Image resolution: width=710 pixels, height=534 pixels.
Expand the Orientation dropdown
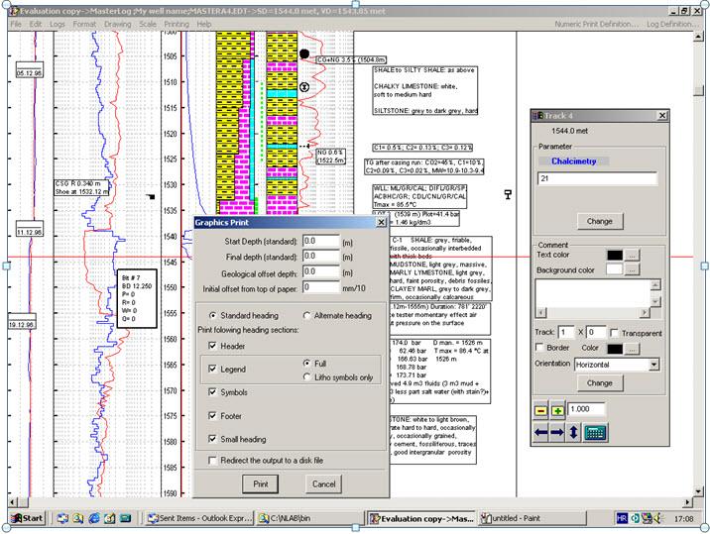[653, 365]
